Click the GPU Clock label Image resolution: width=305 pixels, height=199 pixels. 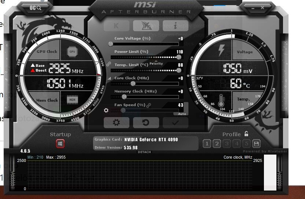[x=47, y=51]
